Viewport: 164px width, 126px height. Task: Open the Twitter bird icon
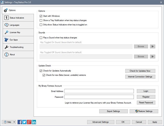[24, 122]
